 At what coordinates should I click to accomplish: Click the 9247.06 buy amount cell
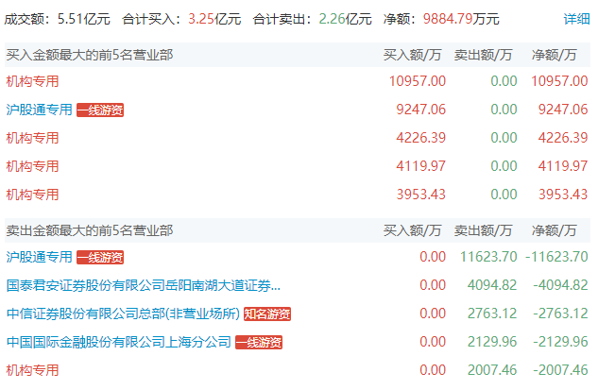coord(421,110)
